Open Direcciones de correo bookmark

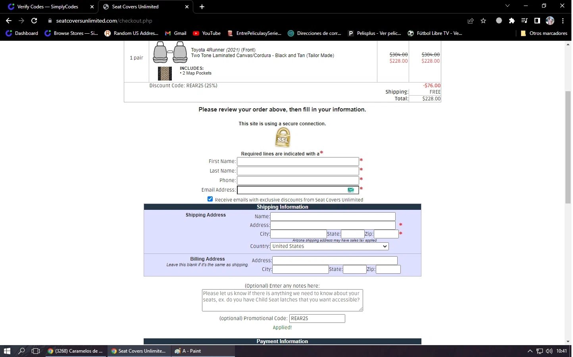(x=315, y=33)
